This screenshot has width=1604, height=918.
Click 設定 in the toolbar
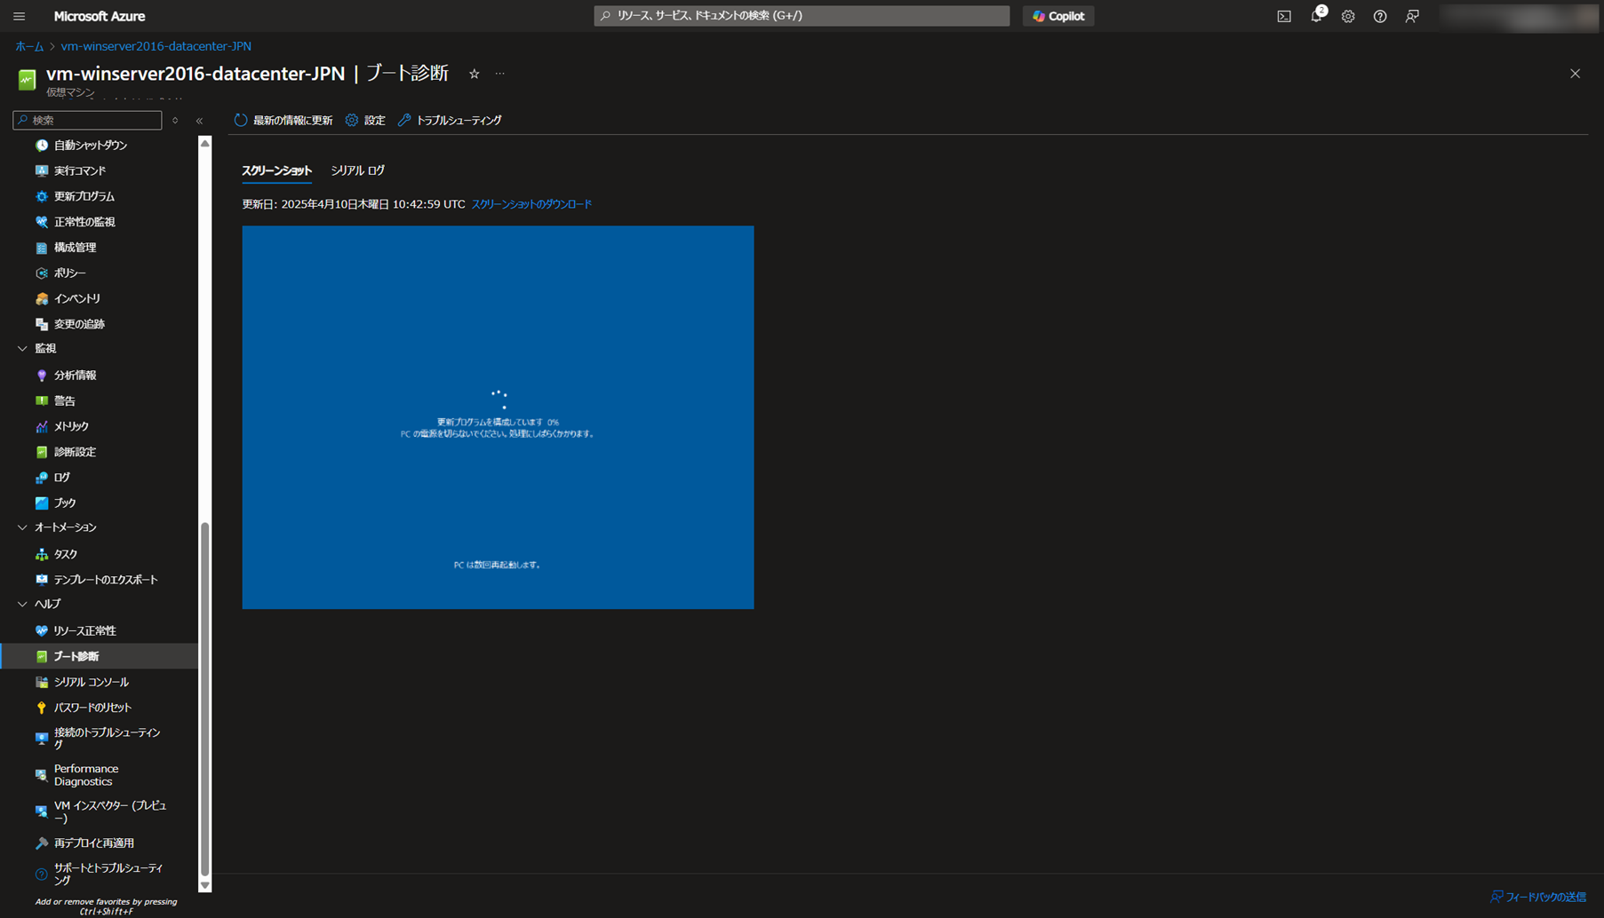pyautogui.click(x=365, y=120)
